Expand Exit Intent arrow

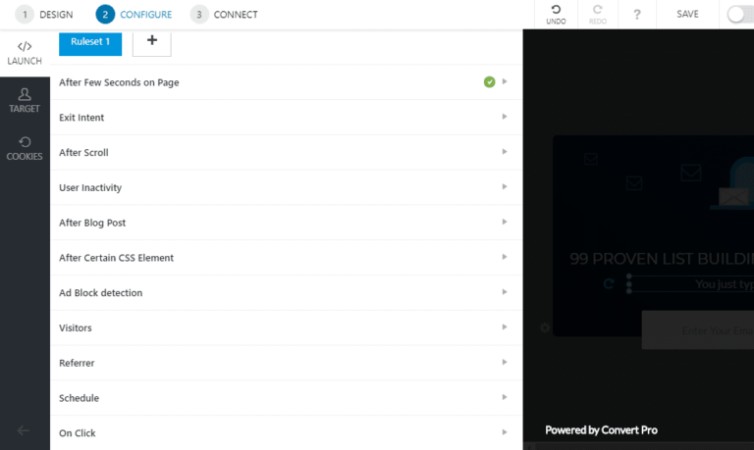pyautogui.click(x=505, y=117)
